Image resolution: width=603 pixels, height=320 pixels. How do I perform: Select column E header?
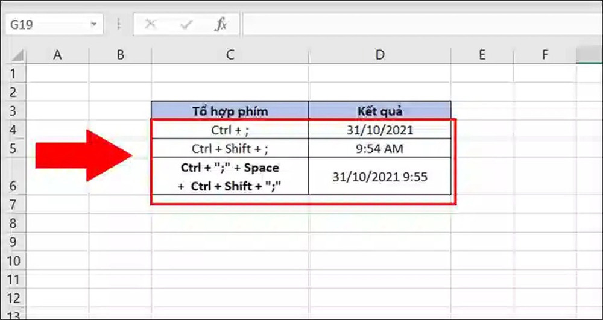click(482, 55)
